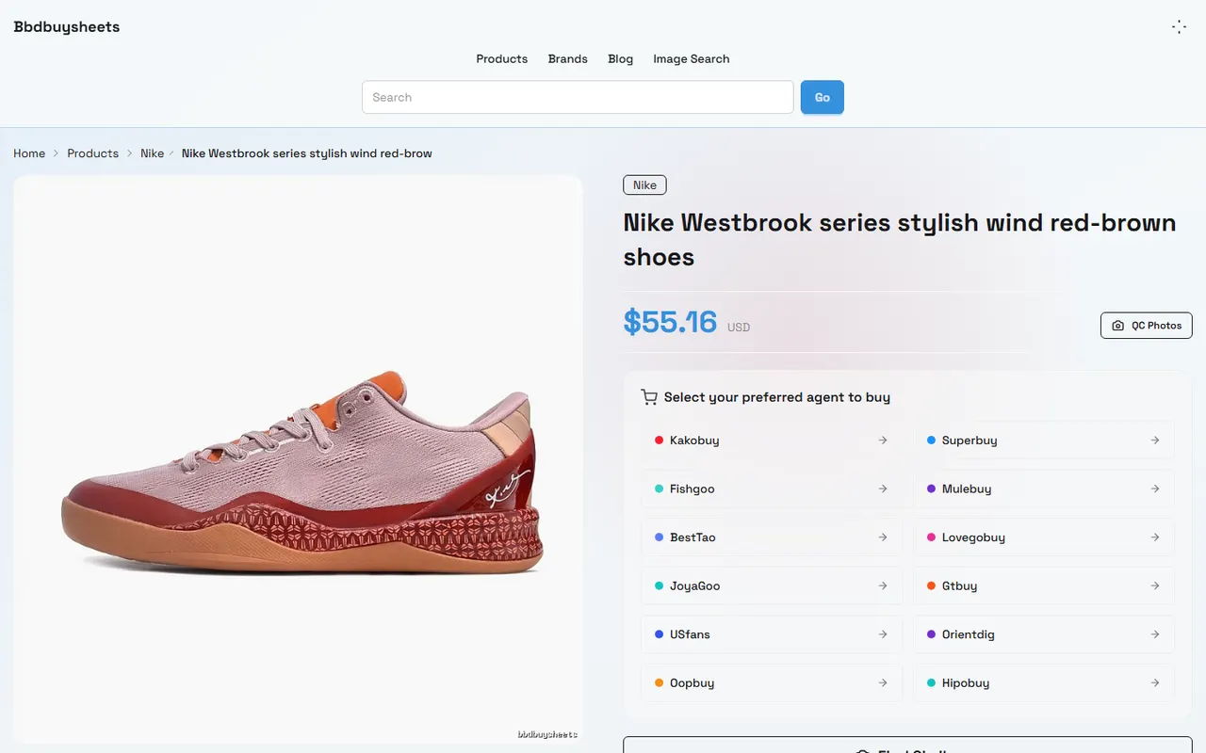Click arrow icon in Lovegobuy row

tap(1155, 537)
